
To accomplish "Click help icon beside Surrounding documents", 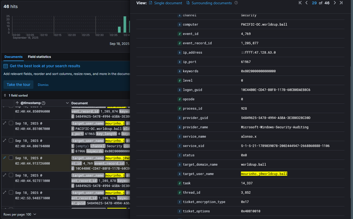I will point(236,3).
